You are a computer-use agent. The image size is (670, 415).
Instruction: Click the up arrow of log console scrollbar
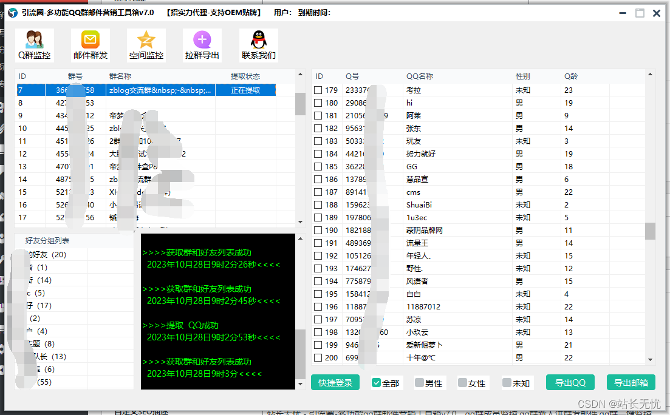tap(301, 238)
